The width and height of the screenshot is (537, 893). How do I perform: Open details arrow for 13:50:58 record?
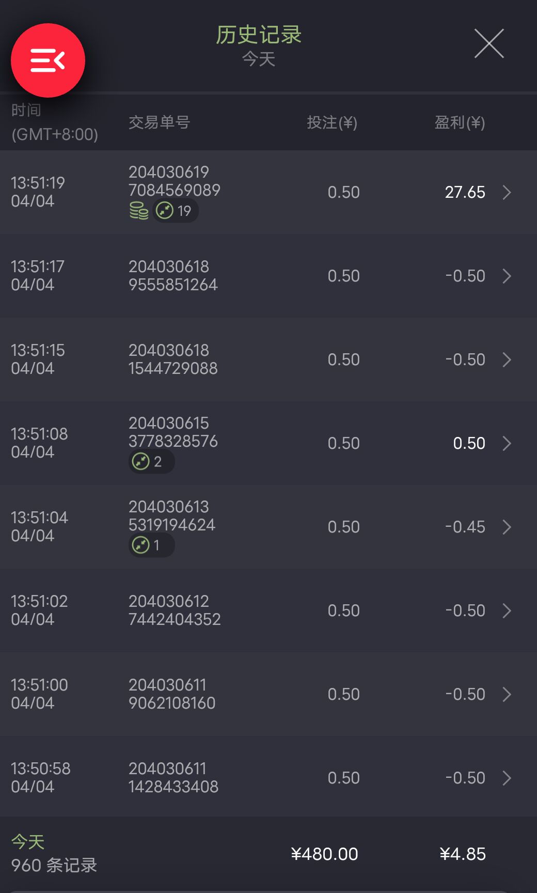pos(507,778)
